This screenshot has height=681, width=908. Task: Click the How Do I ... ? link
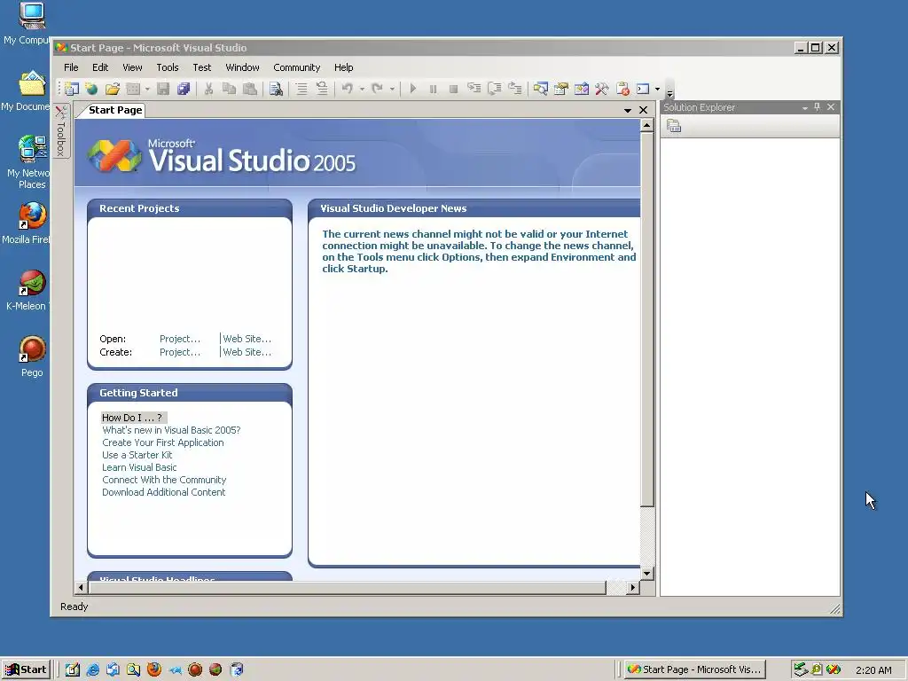133,418
